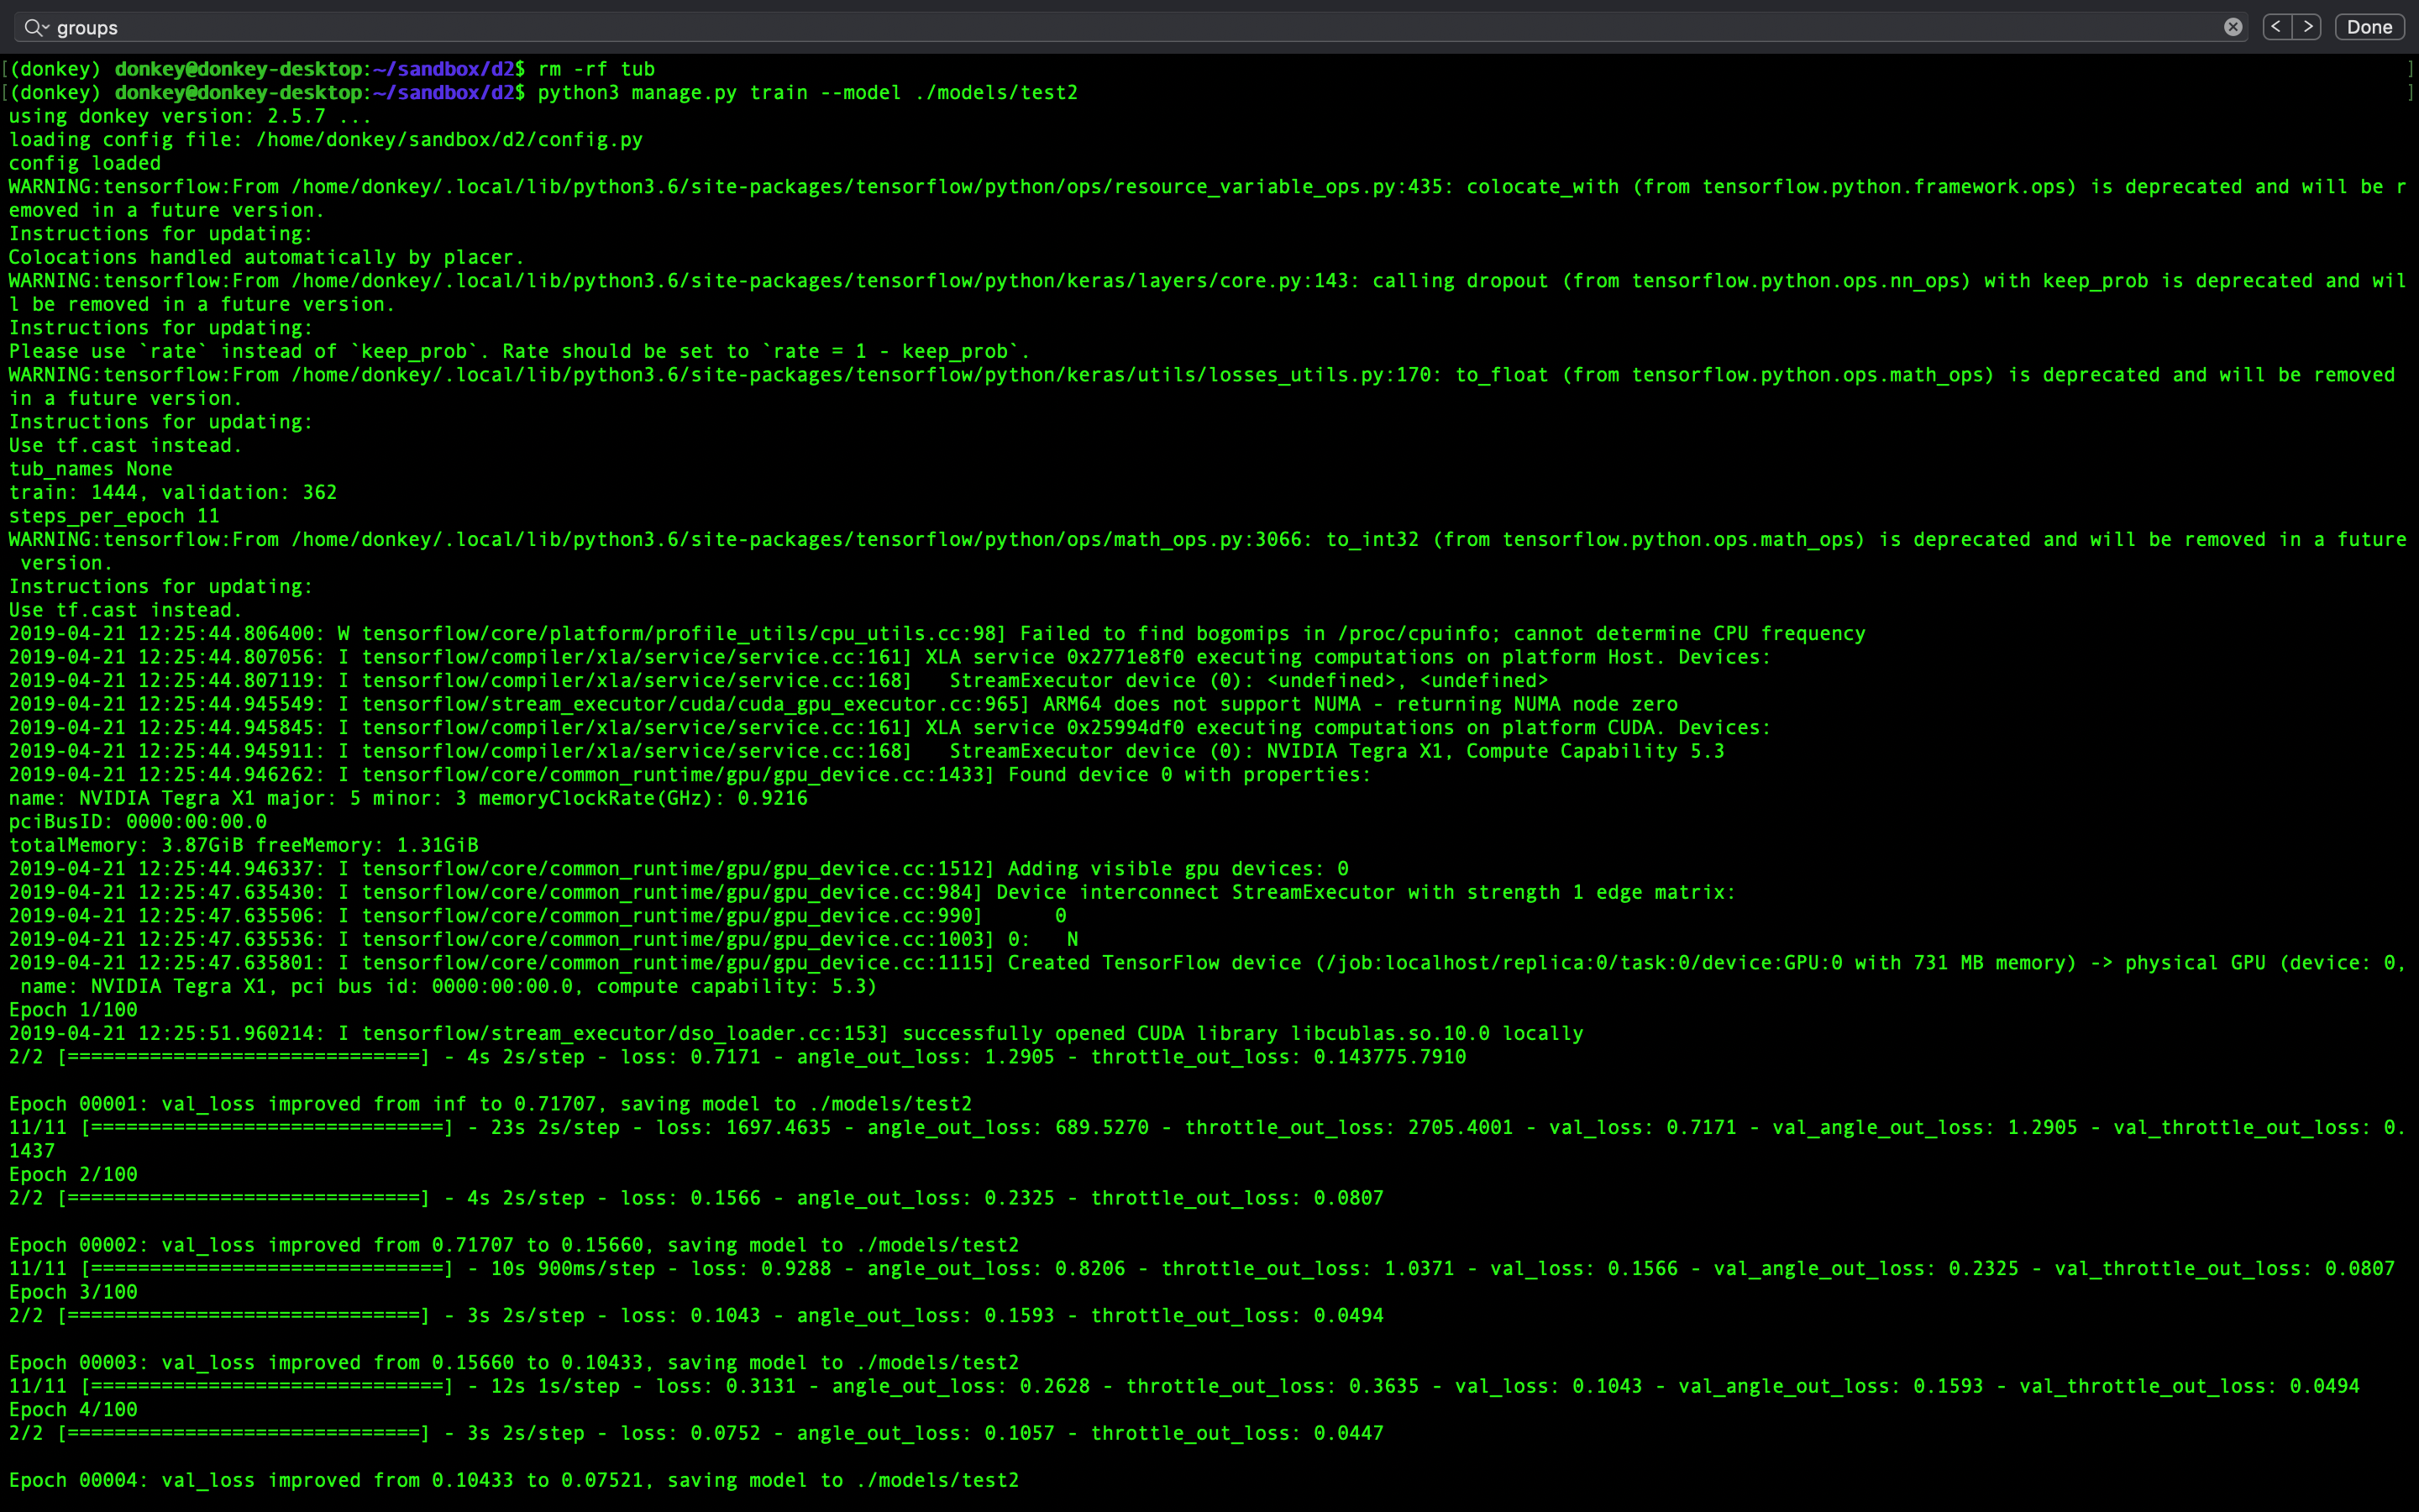Screen dimensions: 2419x1512
Task: Jump to previous search match arrow
Action: pos(2276,27)
